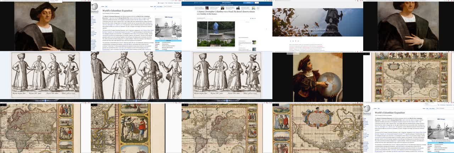Click the 'World's Columbian Exposition' heading in the bottom-right article
This screenshot has height=153, width=454.
tap(389, 113)
